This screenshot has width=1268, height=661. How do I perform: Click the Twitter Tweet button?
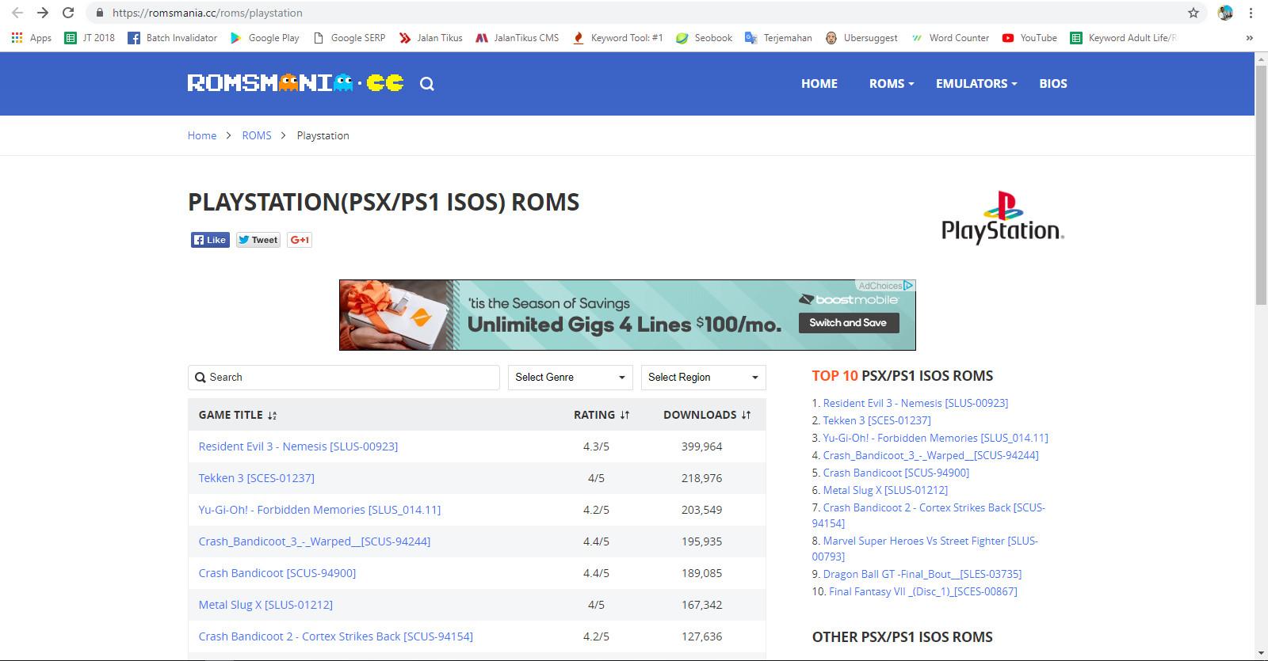[258, 240]
